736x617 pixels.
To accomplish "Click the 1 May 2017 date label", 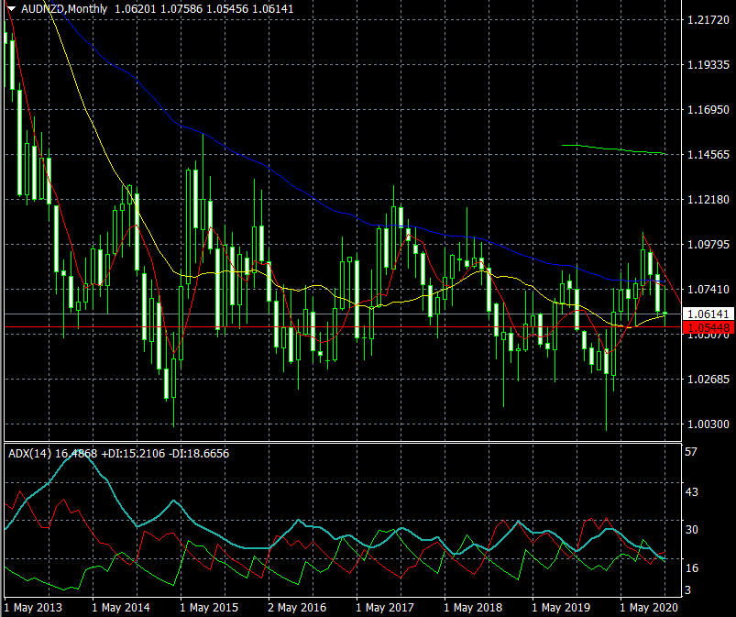I will tap(385, 608).
